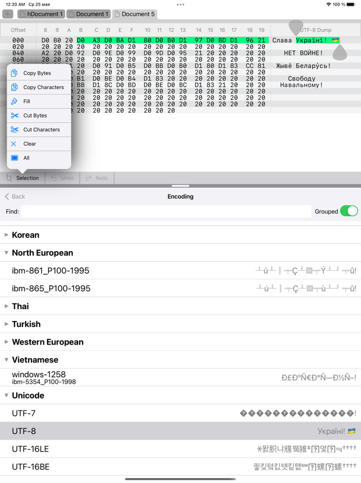This screenshot has width=361, height=483.
Task: Click the plus new-document icon
Action: click(x=8, y=14)
